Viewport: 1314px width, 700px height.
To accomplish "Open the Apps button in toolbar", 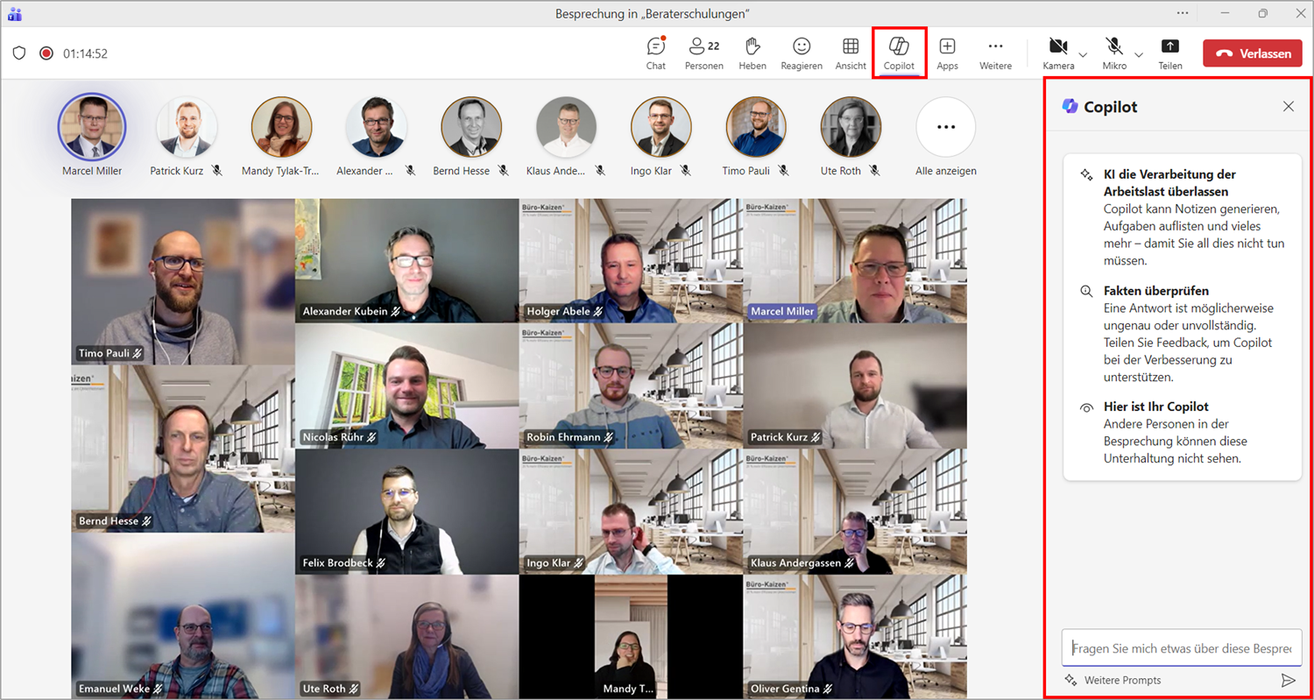I will pyautogui.click(x=947, y=53).
